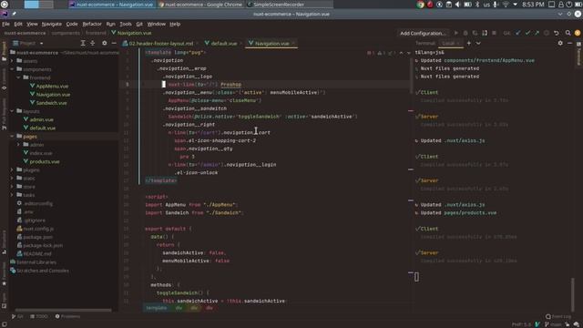Image resolution: width=583 pixels, height=328 pixels.
Task: Switch to default.vue editor tab
Action: coord(223,44)
